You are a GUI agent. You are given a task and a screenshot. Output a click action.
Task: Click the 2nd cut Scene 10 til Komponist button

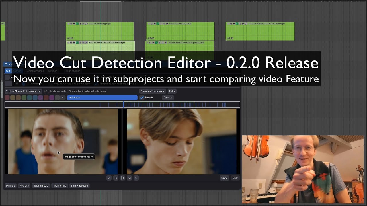pyautogui.click(x=24, y=91)
